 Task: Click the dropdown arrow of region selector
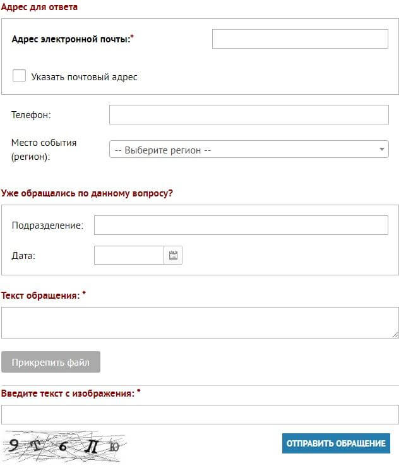click(x=381, y=150)
